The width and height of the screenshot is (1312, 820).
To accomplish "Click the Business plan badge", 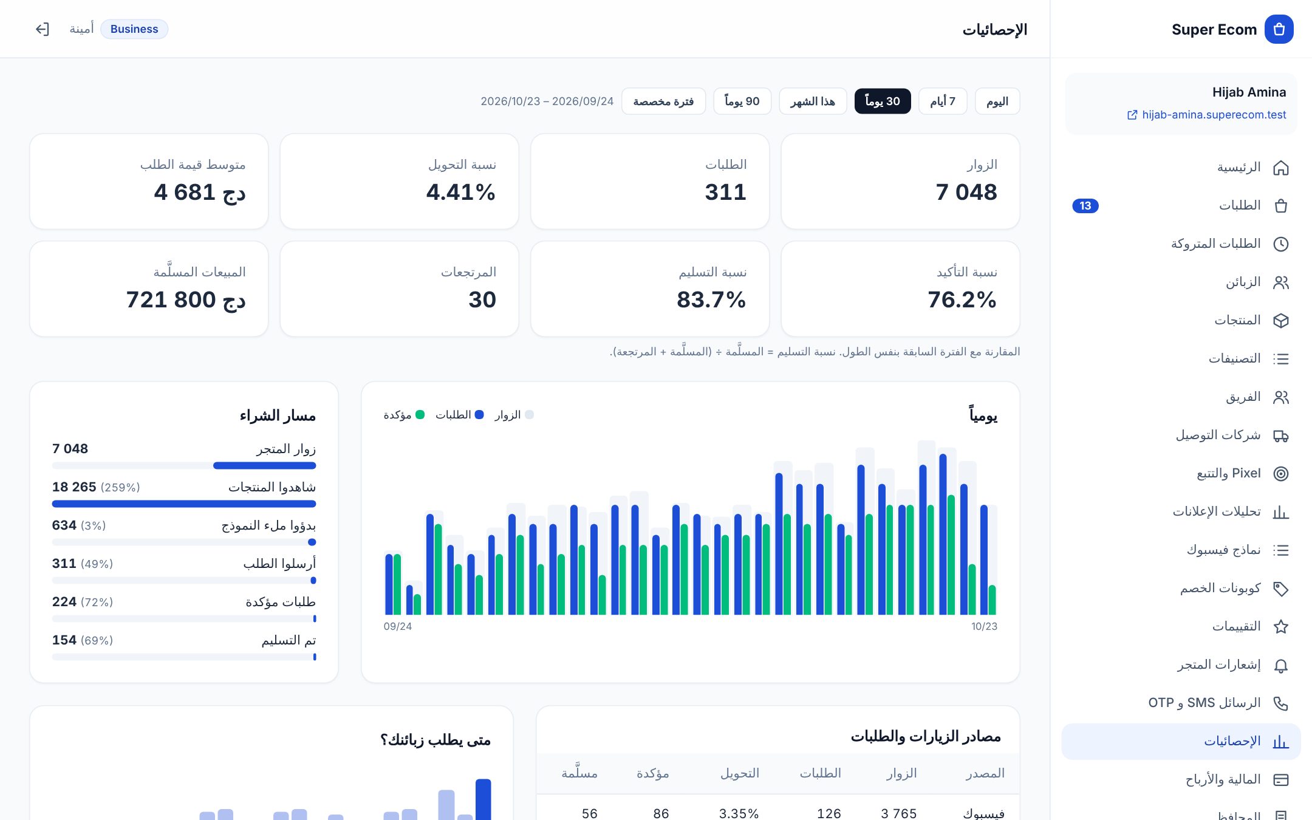I will pos(134,29).
